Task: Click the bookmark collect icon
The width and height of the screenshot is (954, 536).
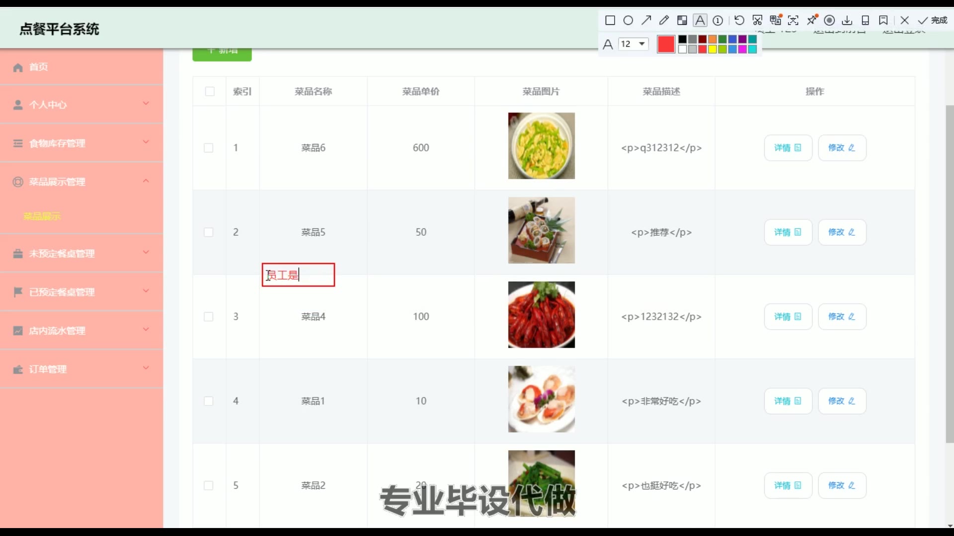Action: coord(883,20)
